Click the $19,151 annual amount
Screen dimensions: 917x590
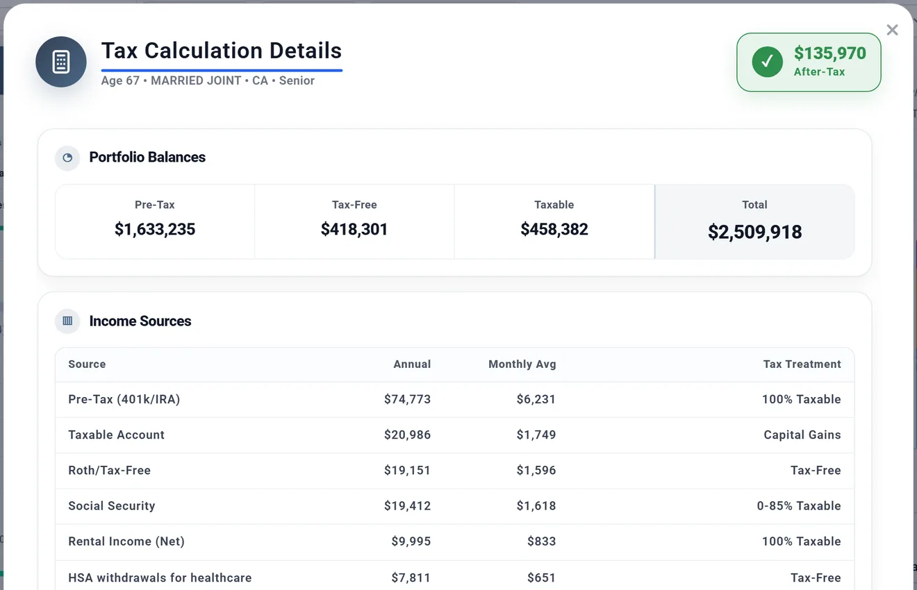click(407, 471)
